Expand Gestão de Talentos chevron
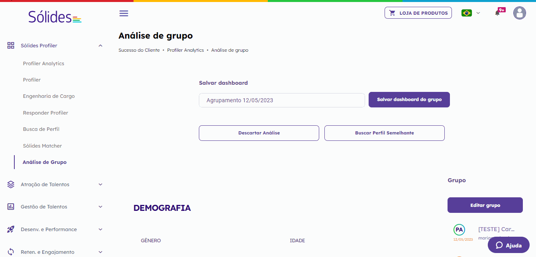536x257 pixels. pyautogui.click(x=100, y=207)
